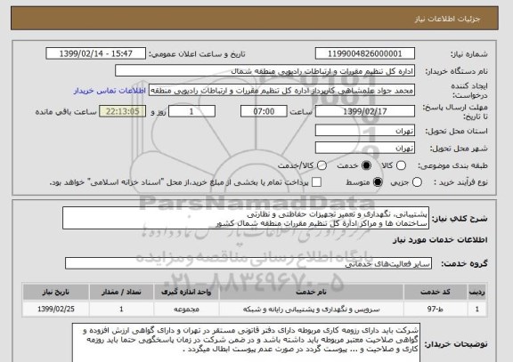Click the ایجاد کننده درخواست field
The width and height of the screenshot is (513, 362).
coord(281,91)
